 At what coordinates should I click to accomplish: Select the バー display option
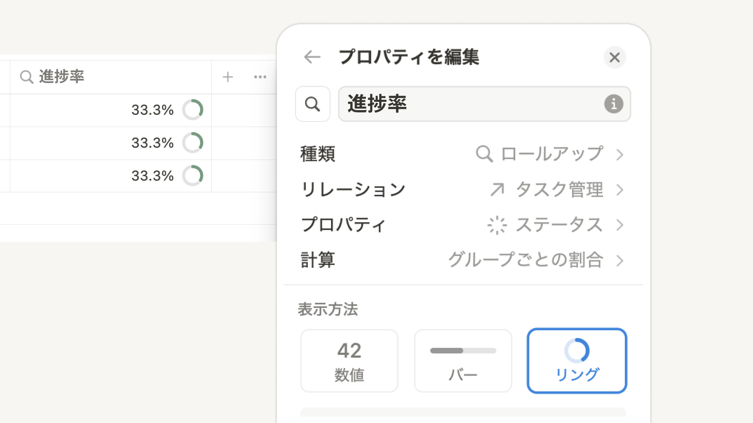[x=463, y=360]
